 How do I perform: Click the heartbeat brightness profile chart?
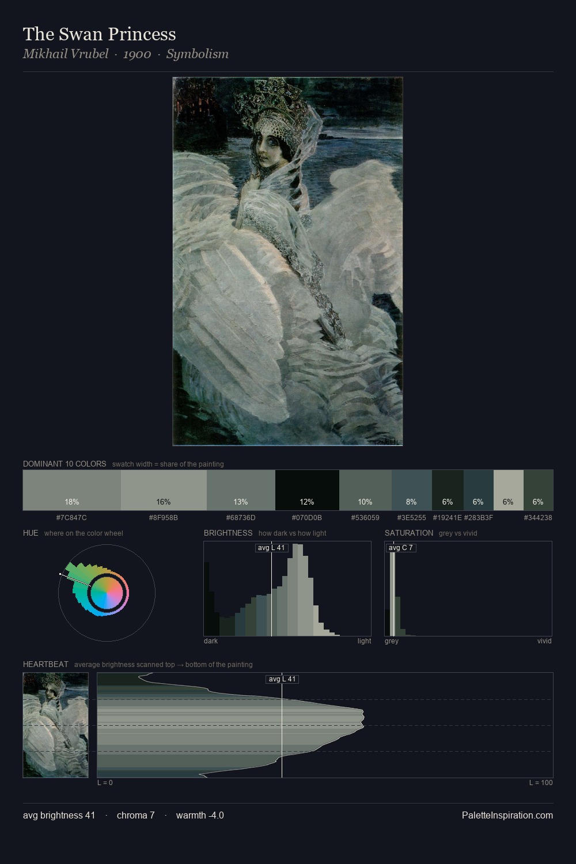click(x=325, y=725)
